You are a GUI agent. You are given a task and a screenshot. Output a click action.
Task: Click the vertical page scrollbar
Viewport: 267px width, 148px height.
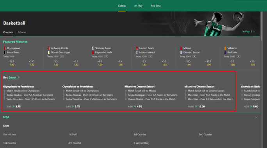pos(262,26)
